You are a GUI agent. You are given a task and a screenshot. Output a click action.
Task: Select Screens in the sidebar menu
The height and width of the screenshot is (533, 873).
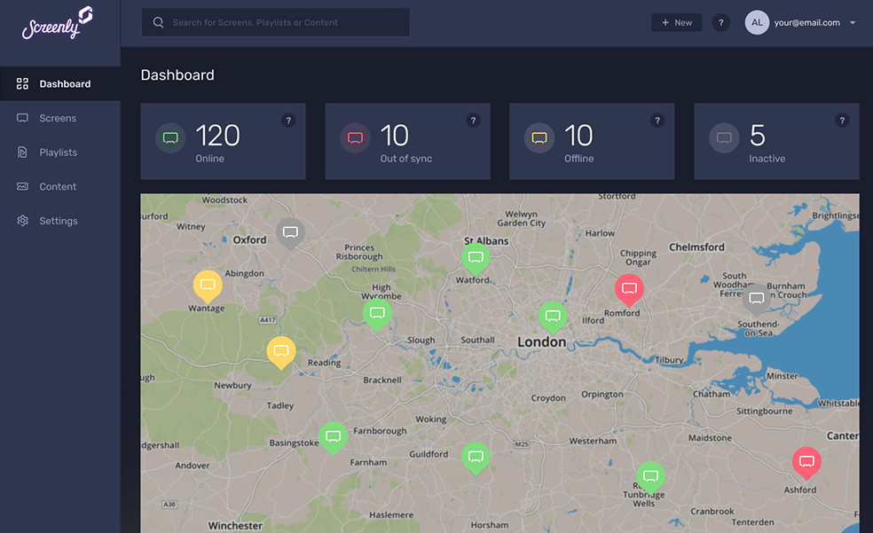click(x=58, y=117)
